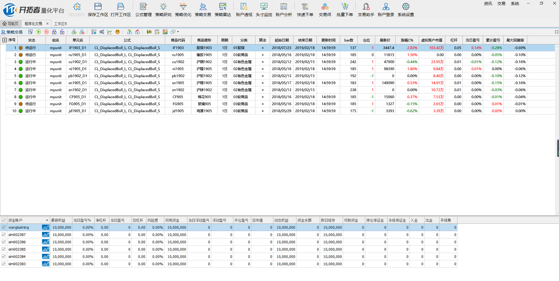The image size is (559, 281).
Task: Open the 交易 menu
Action: pos(502,4)
